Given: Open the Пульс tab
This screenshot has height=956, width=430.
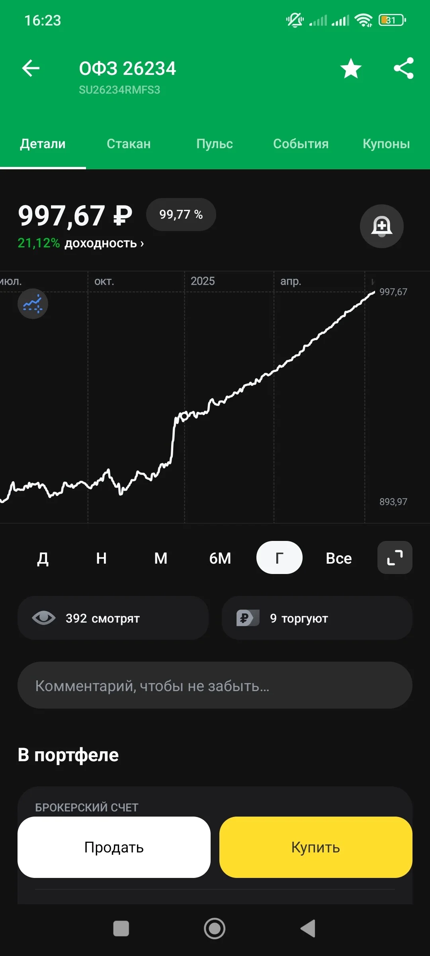Looking at the screenshot, I should [x=215, y=144].
